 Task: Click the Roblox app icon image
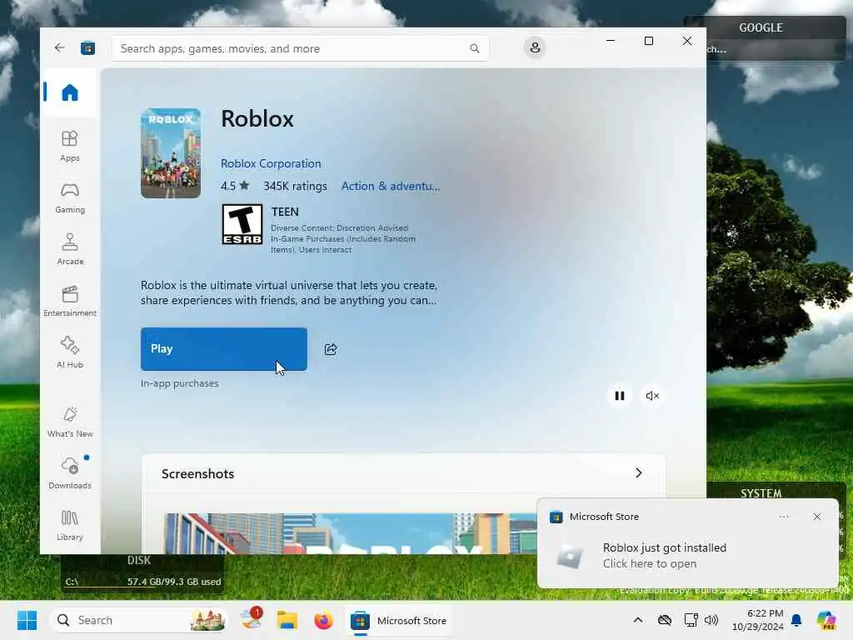point(171,153)
